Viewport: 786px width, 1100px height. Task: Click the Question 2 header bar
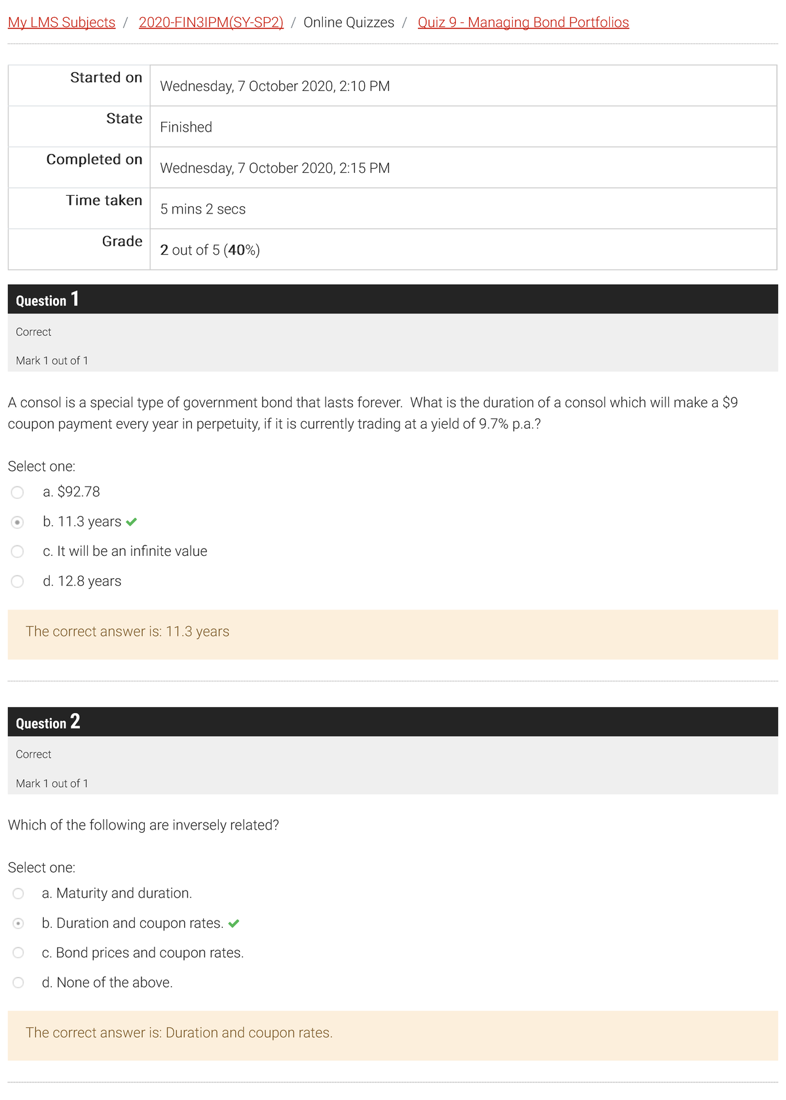pos(392,722)
